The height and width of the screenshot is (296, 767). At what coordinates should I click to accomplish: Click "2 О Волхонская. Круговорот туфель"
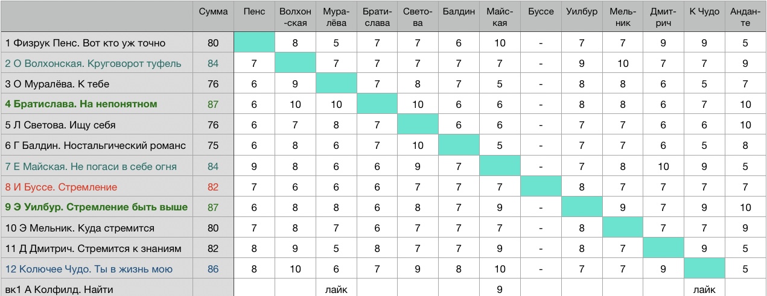pyautogui.click(x=93, y=63)
